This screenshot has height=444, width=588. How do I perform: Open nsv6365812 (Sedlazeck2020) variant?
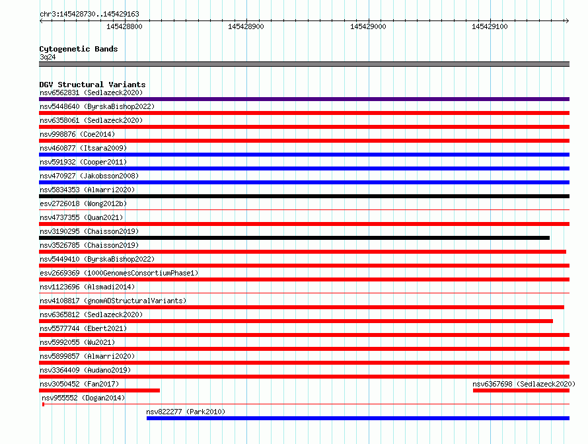pos(91,314)
